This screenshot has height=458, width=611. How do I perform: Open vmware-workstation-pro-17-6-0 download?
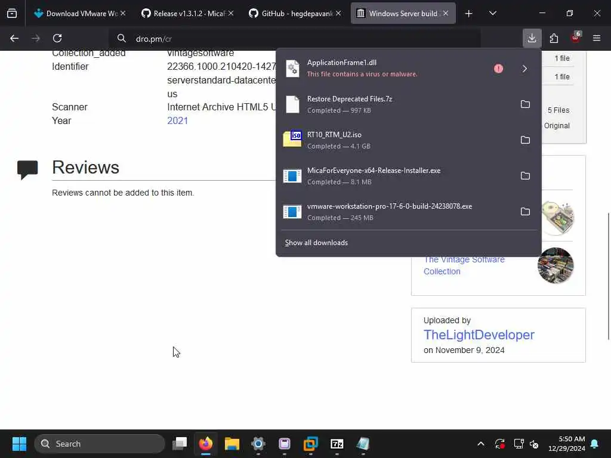[396, 212]
